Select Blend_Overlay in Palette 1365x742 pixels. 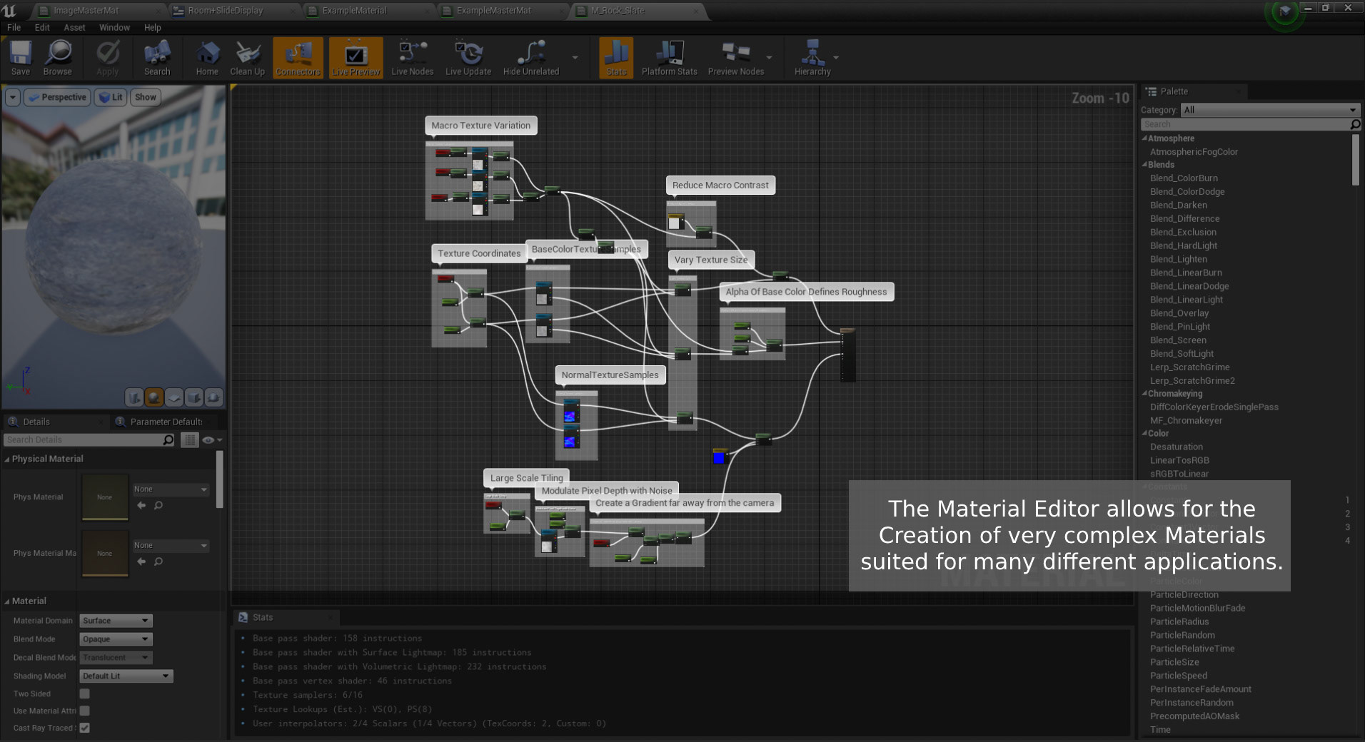(1179, 313)
